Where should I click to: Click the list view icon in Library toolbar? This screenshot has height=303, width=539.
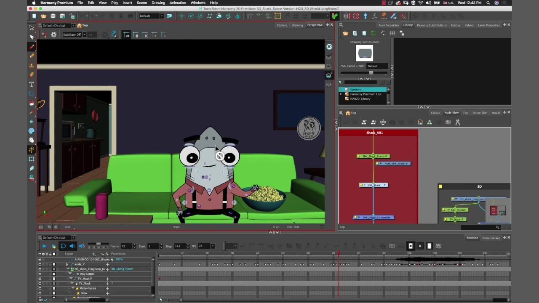point(392,33)
